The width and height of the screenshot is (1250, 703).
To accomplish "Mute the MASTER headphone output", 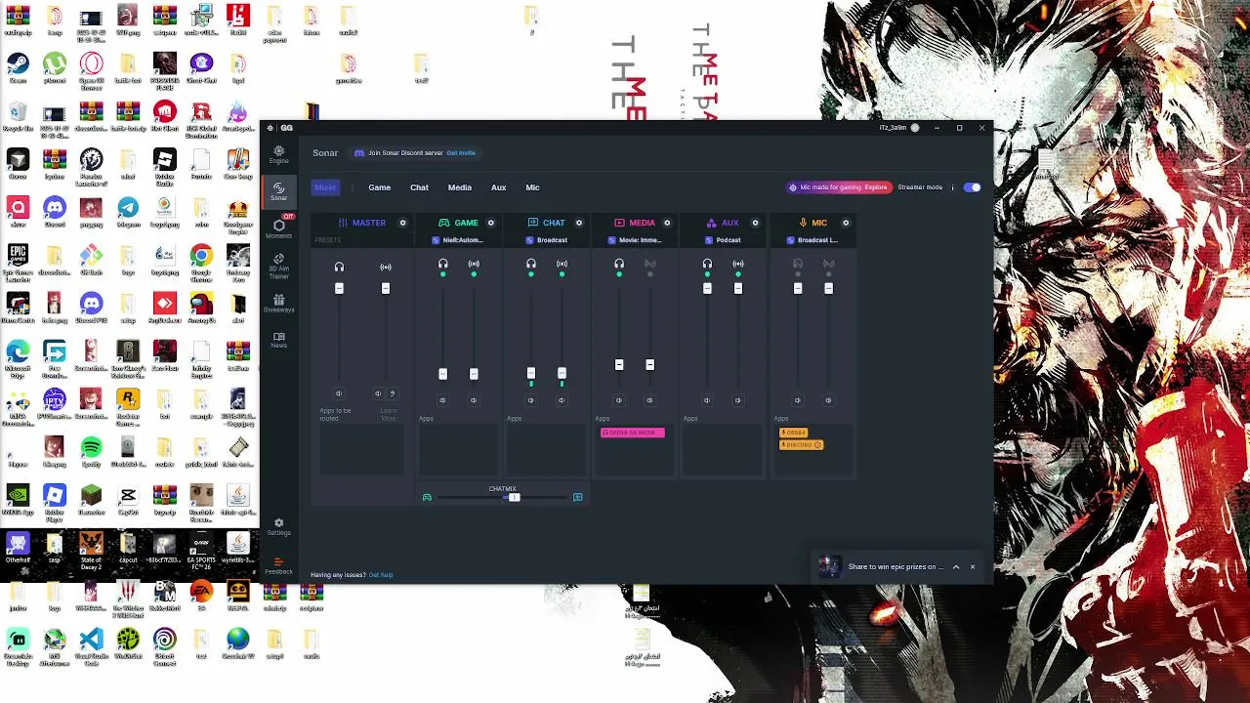I will 339,393.
